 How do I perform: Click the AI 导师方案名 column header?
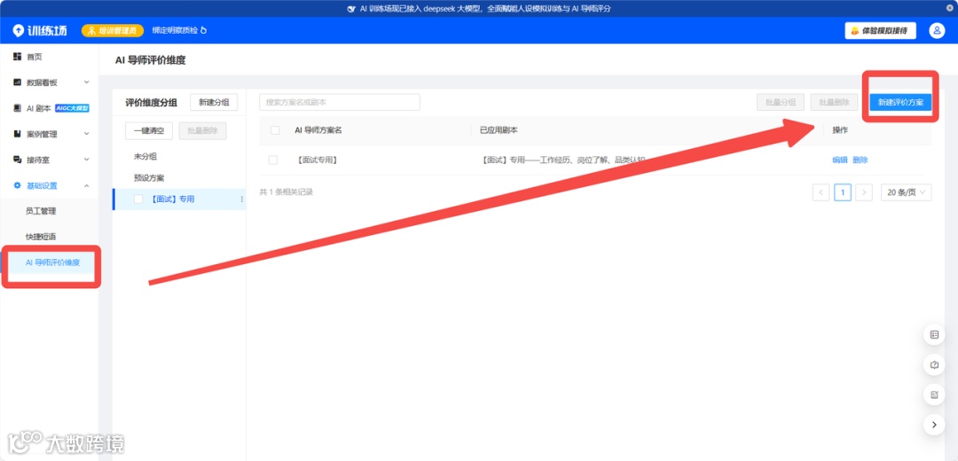point(318,130)
